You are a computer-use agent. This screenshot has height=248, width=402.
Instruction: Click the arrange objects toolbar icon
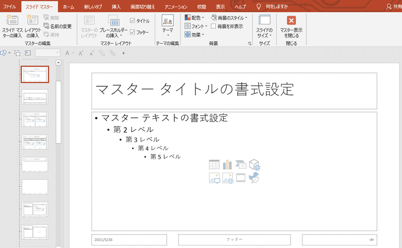pos(17,53)
